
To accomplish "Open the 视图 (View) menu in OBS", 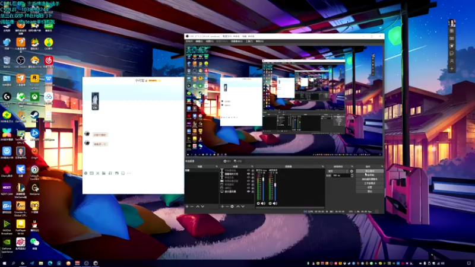I will pyautogui.click(x=210, y=41).
